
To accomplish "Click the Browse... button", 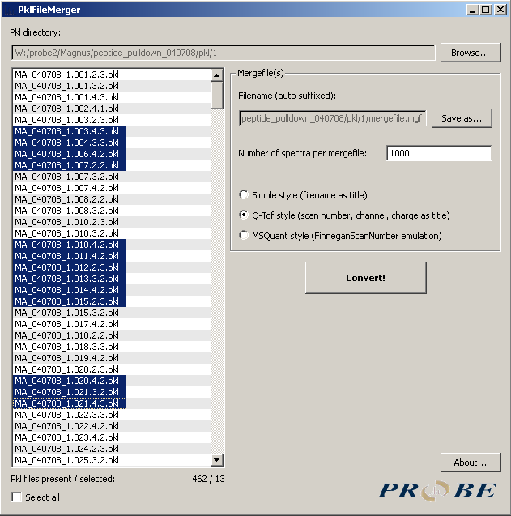I will click(470, 53).
